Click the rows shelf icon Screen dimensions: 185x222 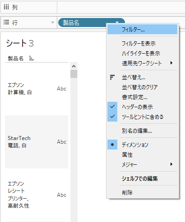click(x=6, y=22)
